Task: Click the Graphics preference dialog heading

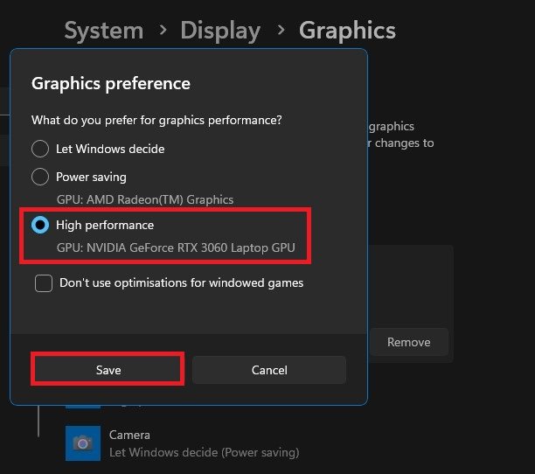Action: (x=111, y=84)
